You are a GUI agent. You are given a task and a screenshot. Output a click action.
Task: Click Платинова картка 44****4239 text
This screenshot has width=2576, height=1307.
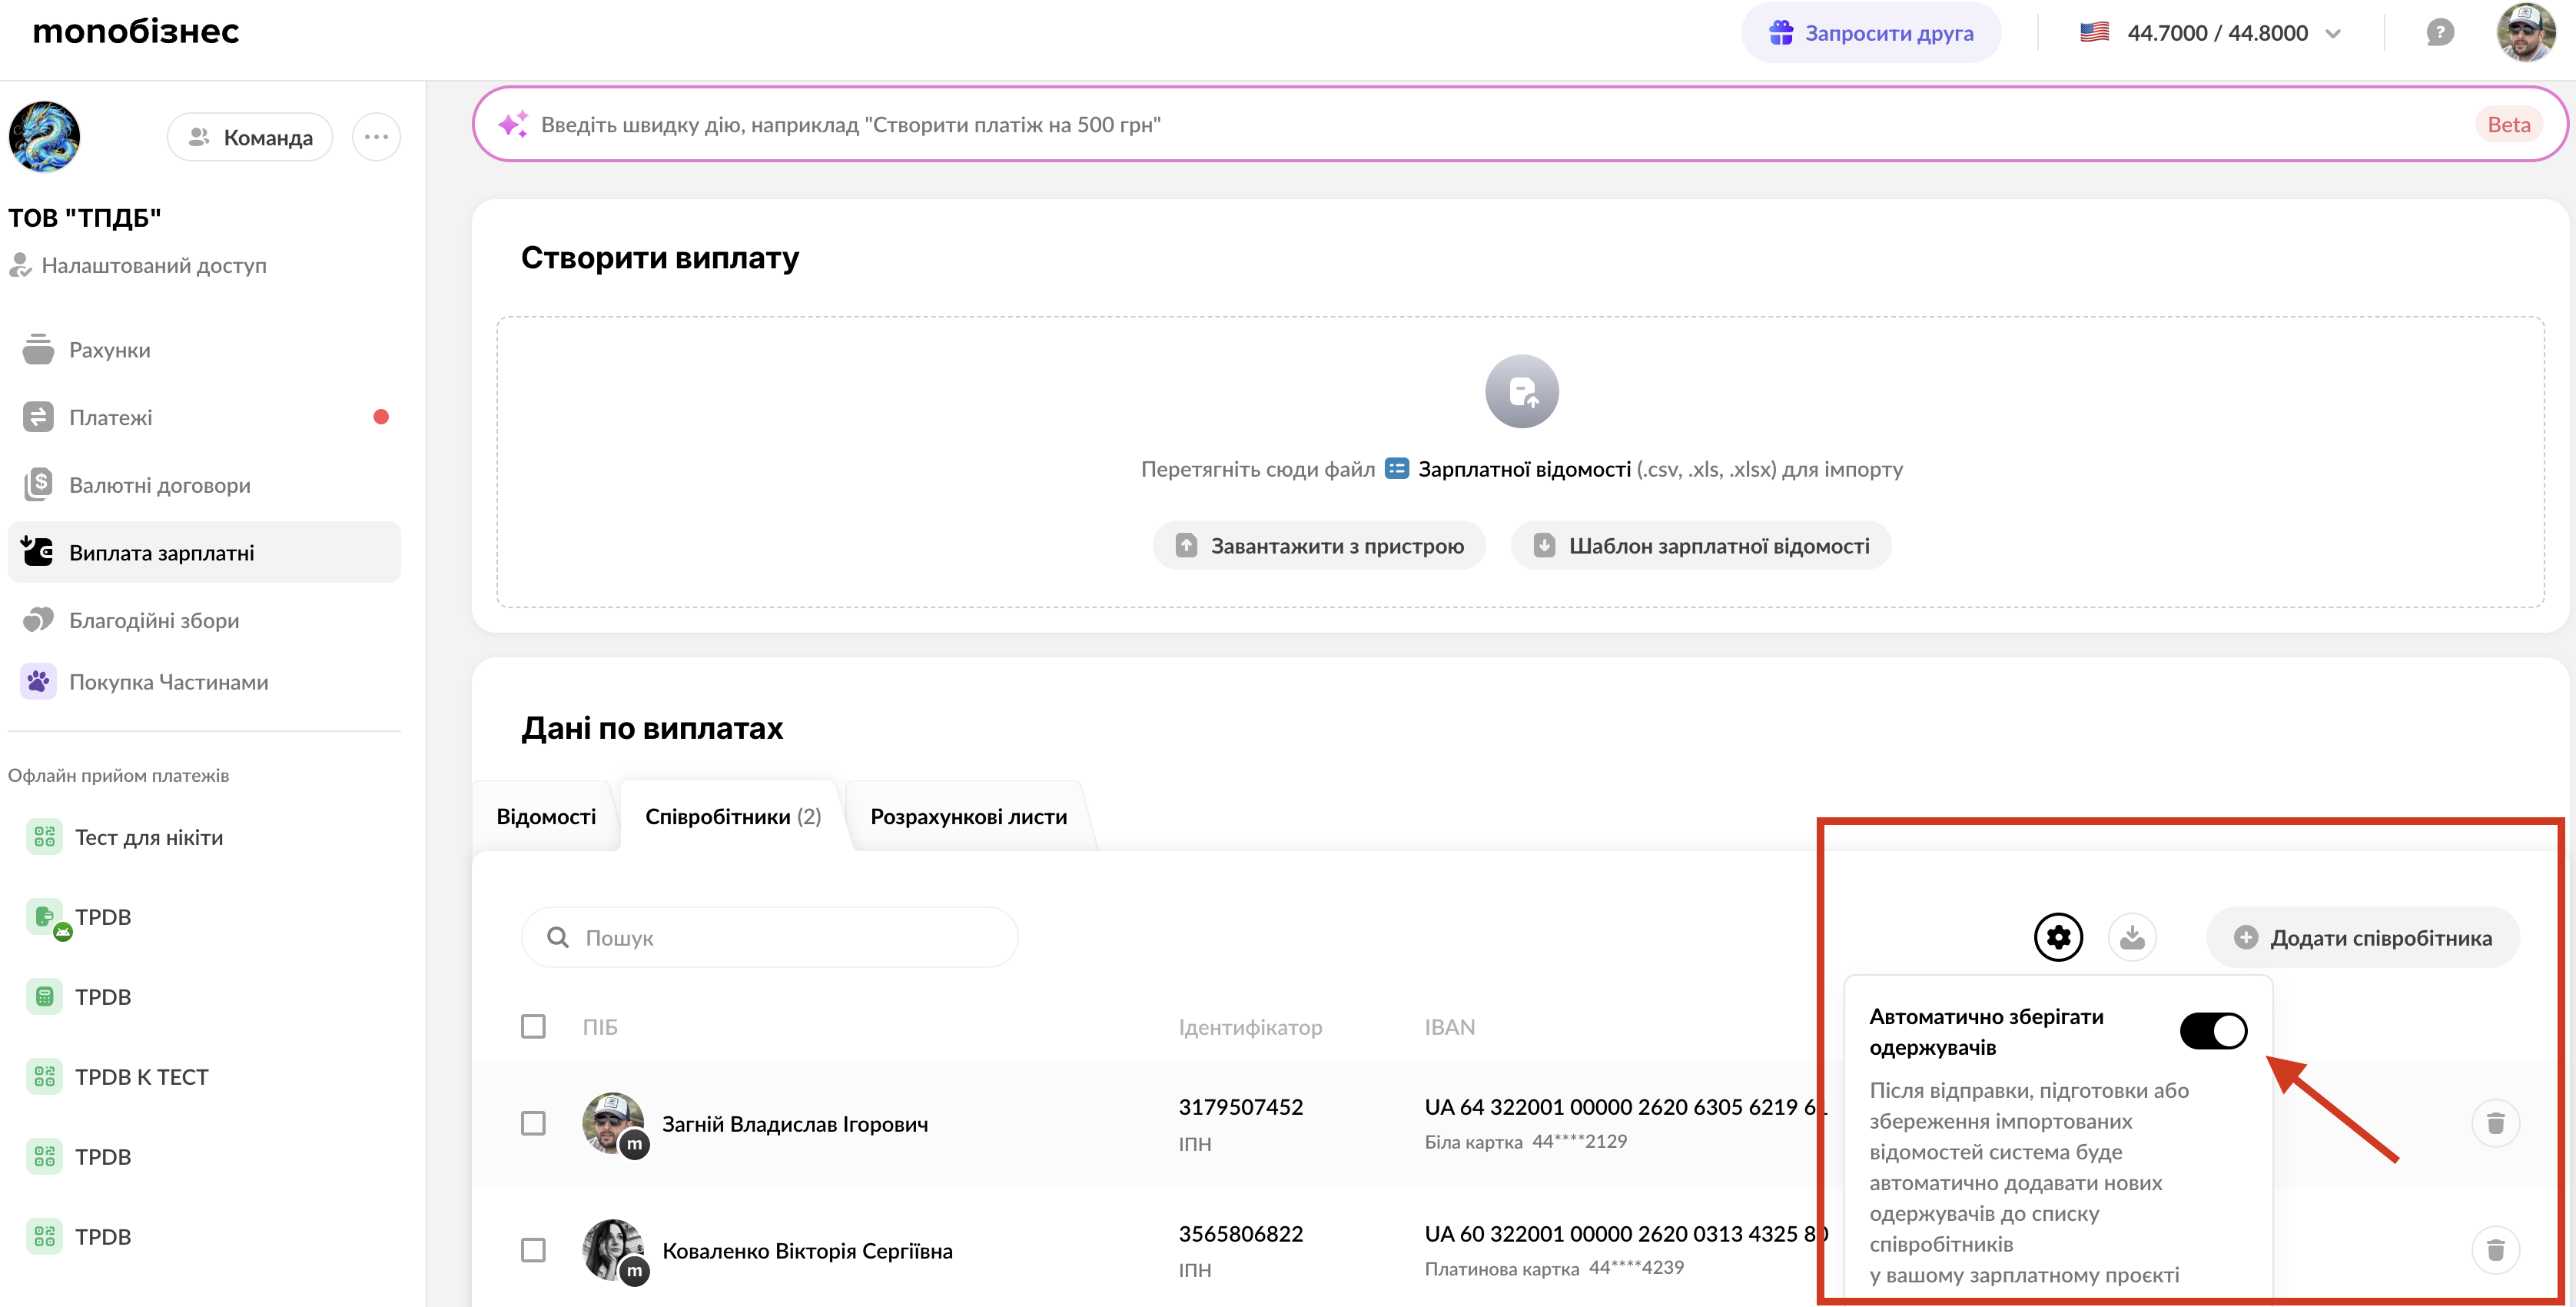[x=1553, y=1268]
